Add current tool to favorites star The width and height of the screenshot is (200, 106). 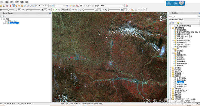(x=178, y=23)
